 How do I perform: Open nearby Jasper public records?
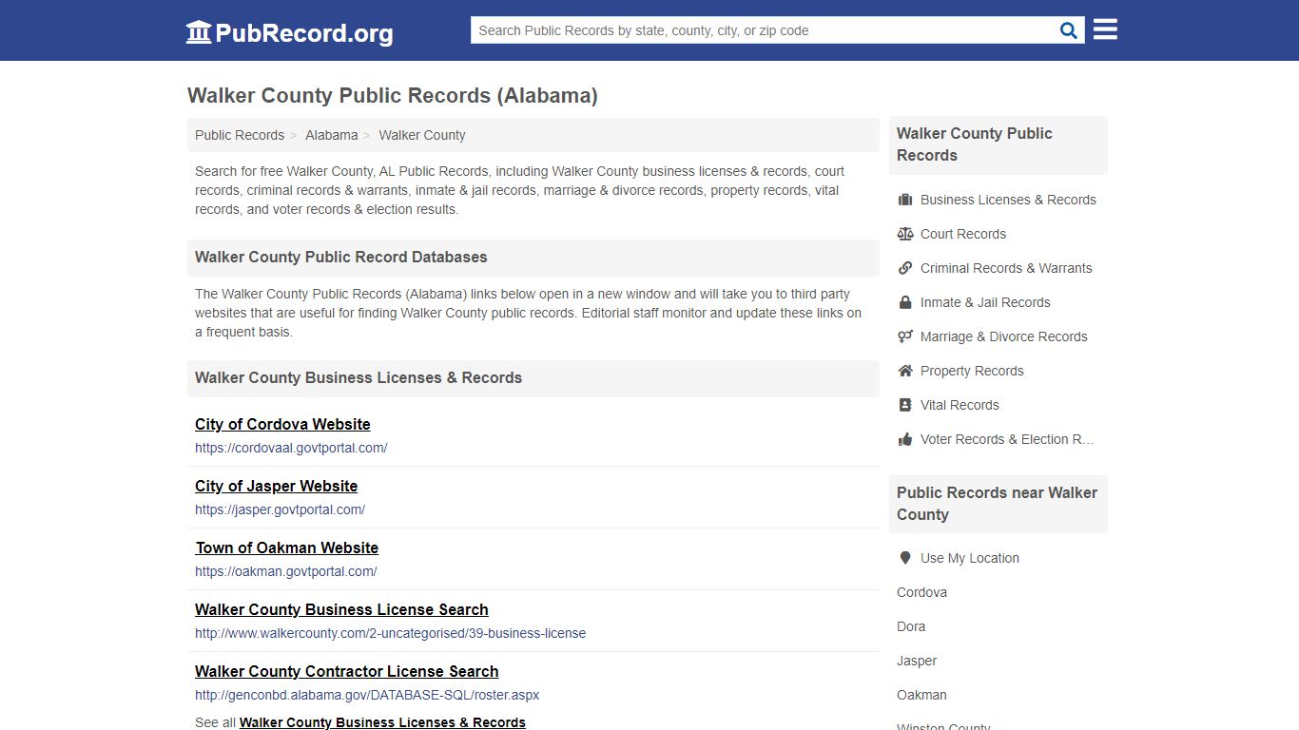coord(917,661)
